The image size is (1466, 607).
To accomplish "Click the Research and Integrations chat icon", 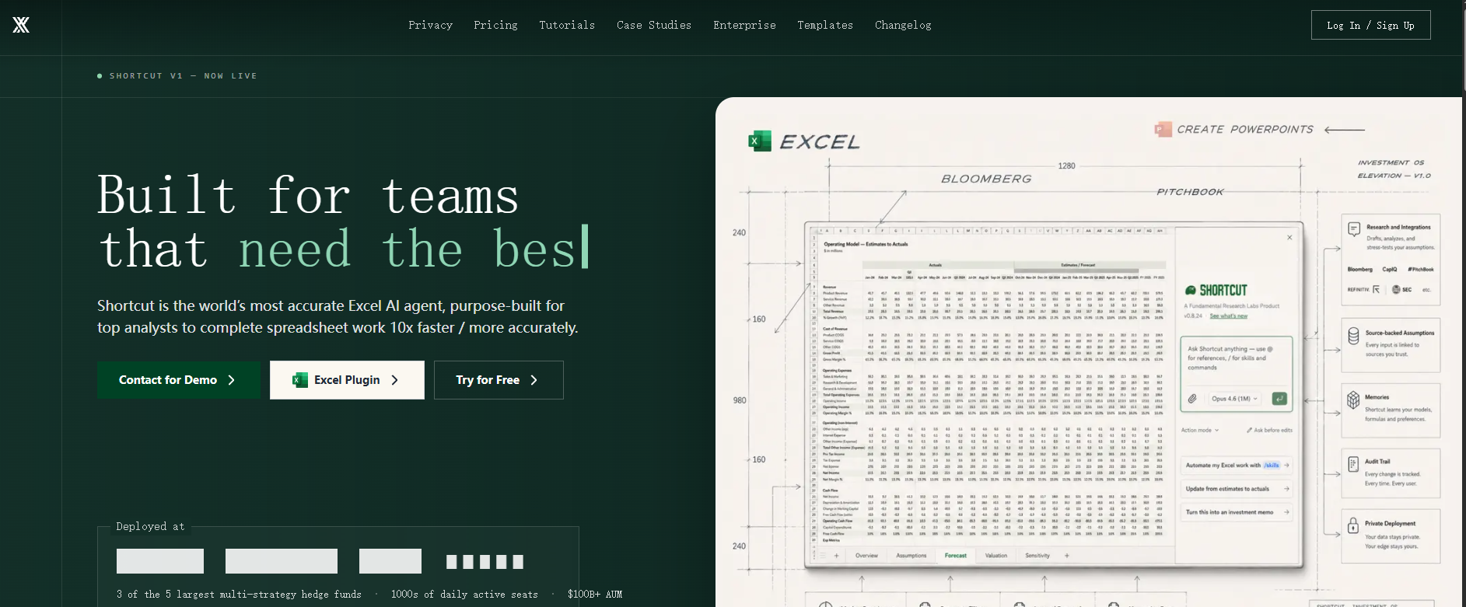I will click(1353, 229).
